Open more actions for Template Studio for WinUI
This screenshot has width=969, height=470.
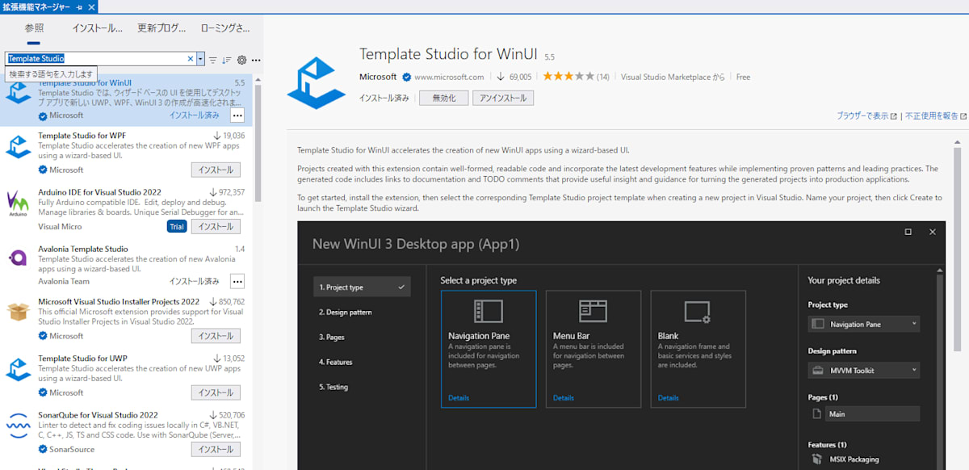237,115
